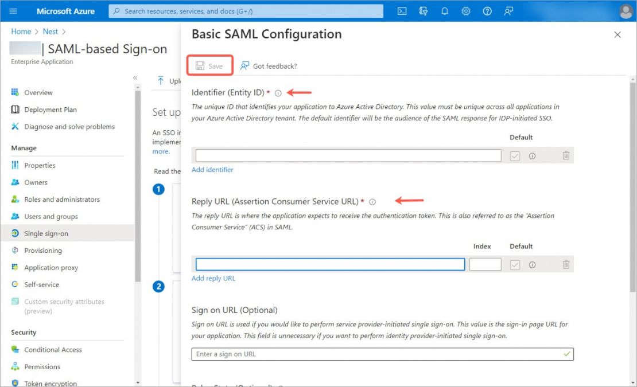The width and height of the screenshot is (637, 387).
Task: Show info tooltip for Identifier (Entity ID)
Action: [278, 93]
